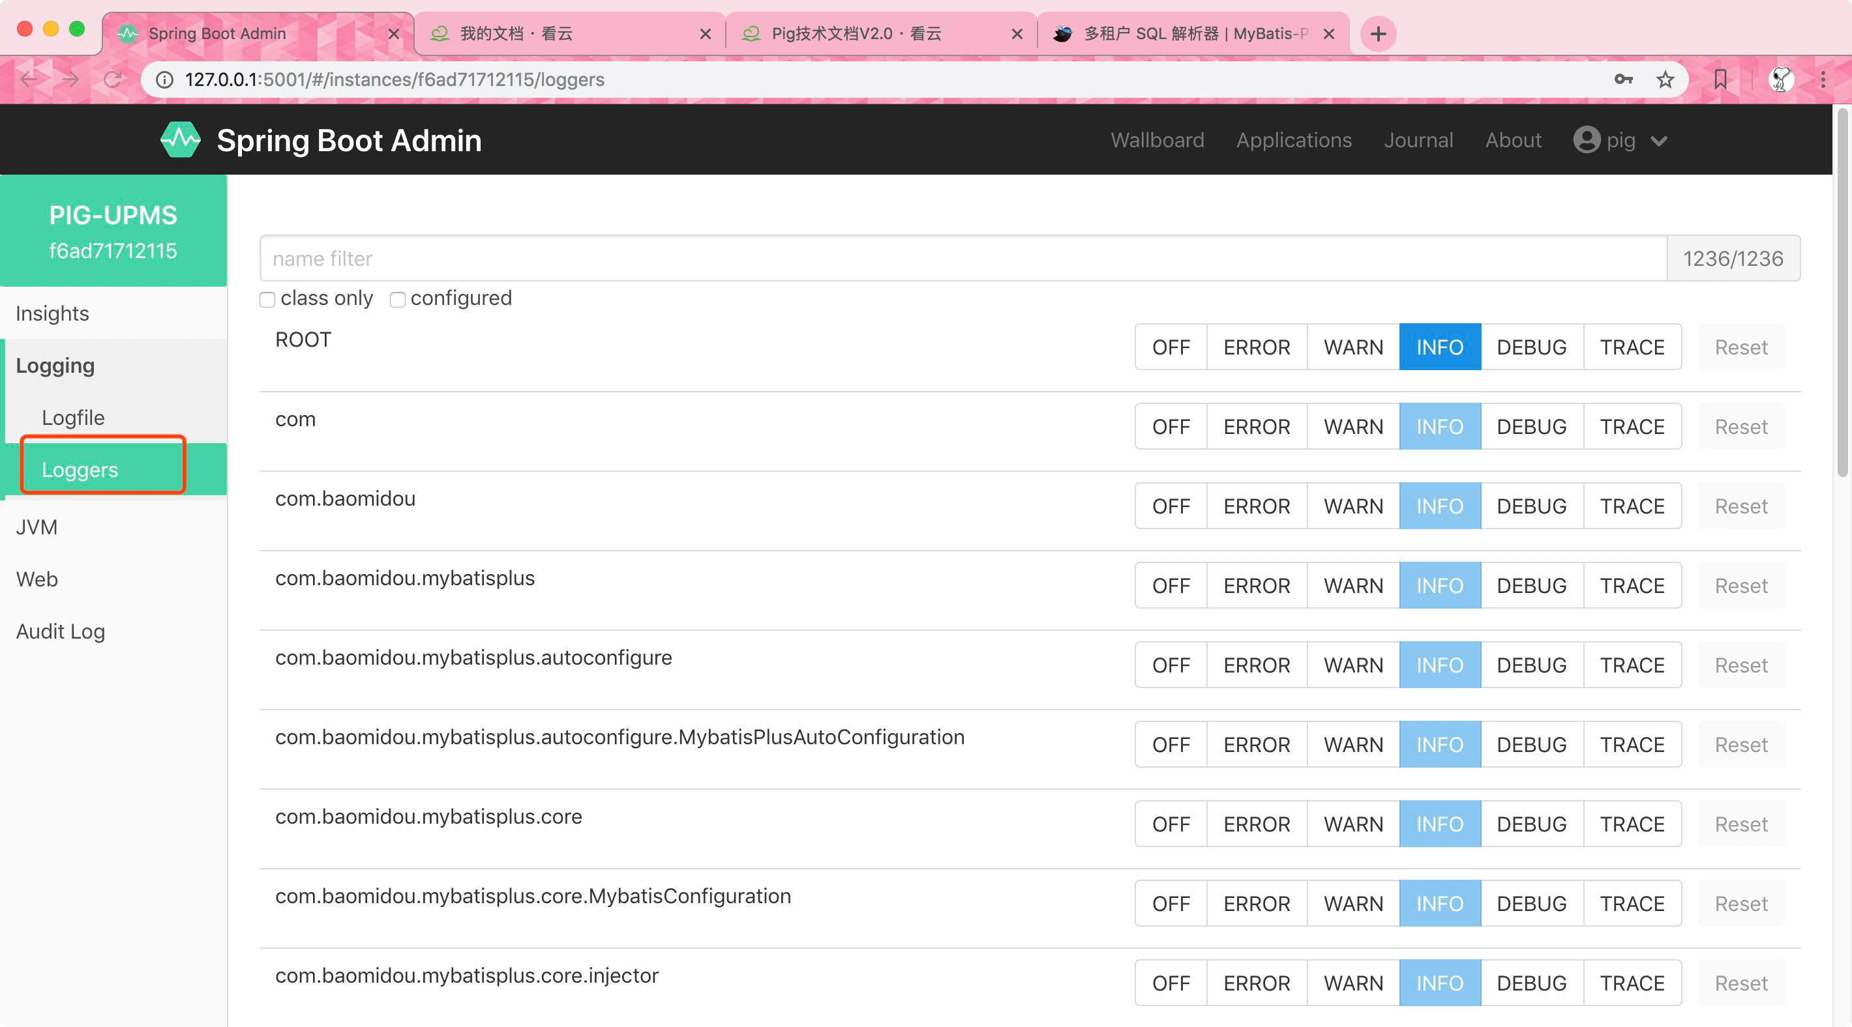The height and width of the screenshot is (1027, 1852).
Task: Reset the com.baomidou logger level
Action: coord(1740,506)
